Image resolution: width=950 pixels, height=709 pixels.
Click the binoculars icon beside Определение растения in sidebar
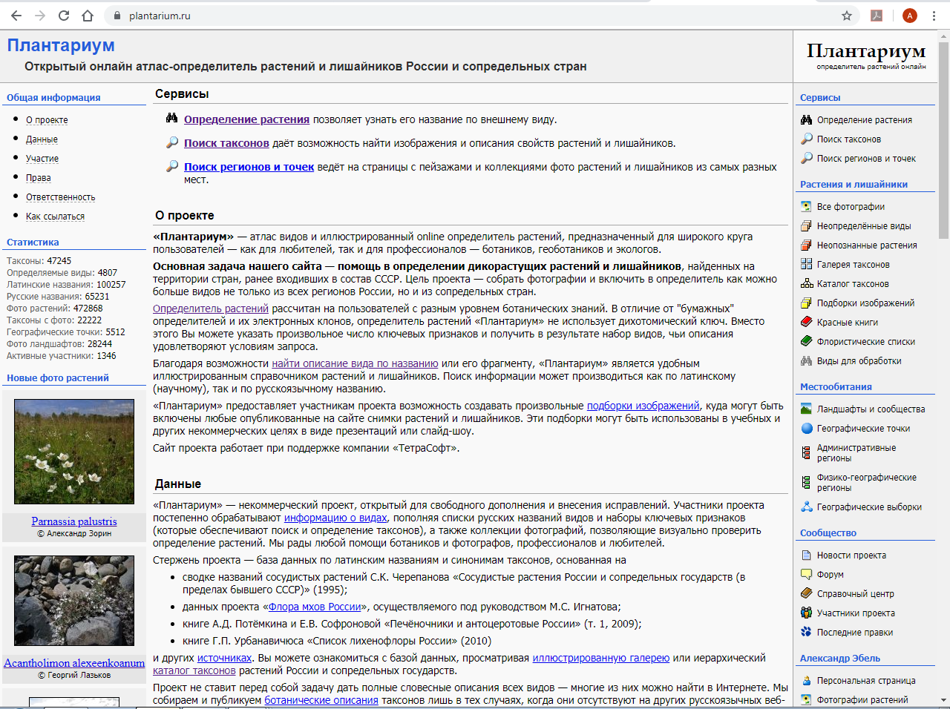tap(807, 119)
